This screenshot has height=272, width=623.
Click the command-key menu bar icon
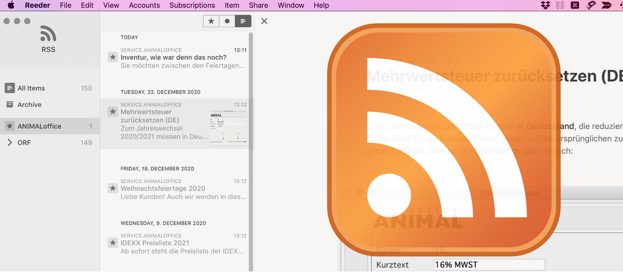575,5
